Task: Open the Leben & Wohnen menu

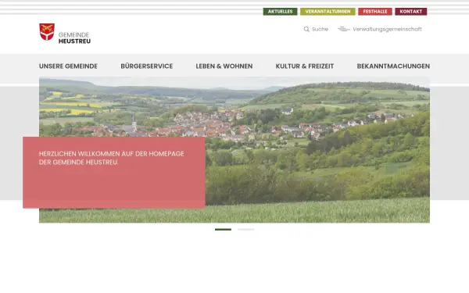Action: [x=224, y=66]
